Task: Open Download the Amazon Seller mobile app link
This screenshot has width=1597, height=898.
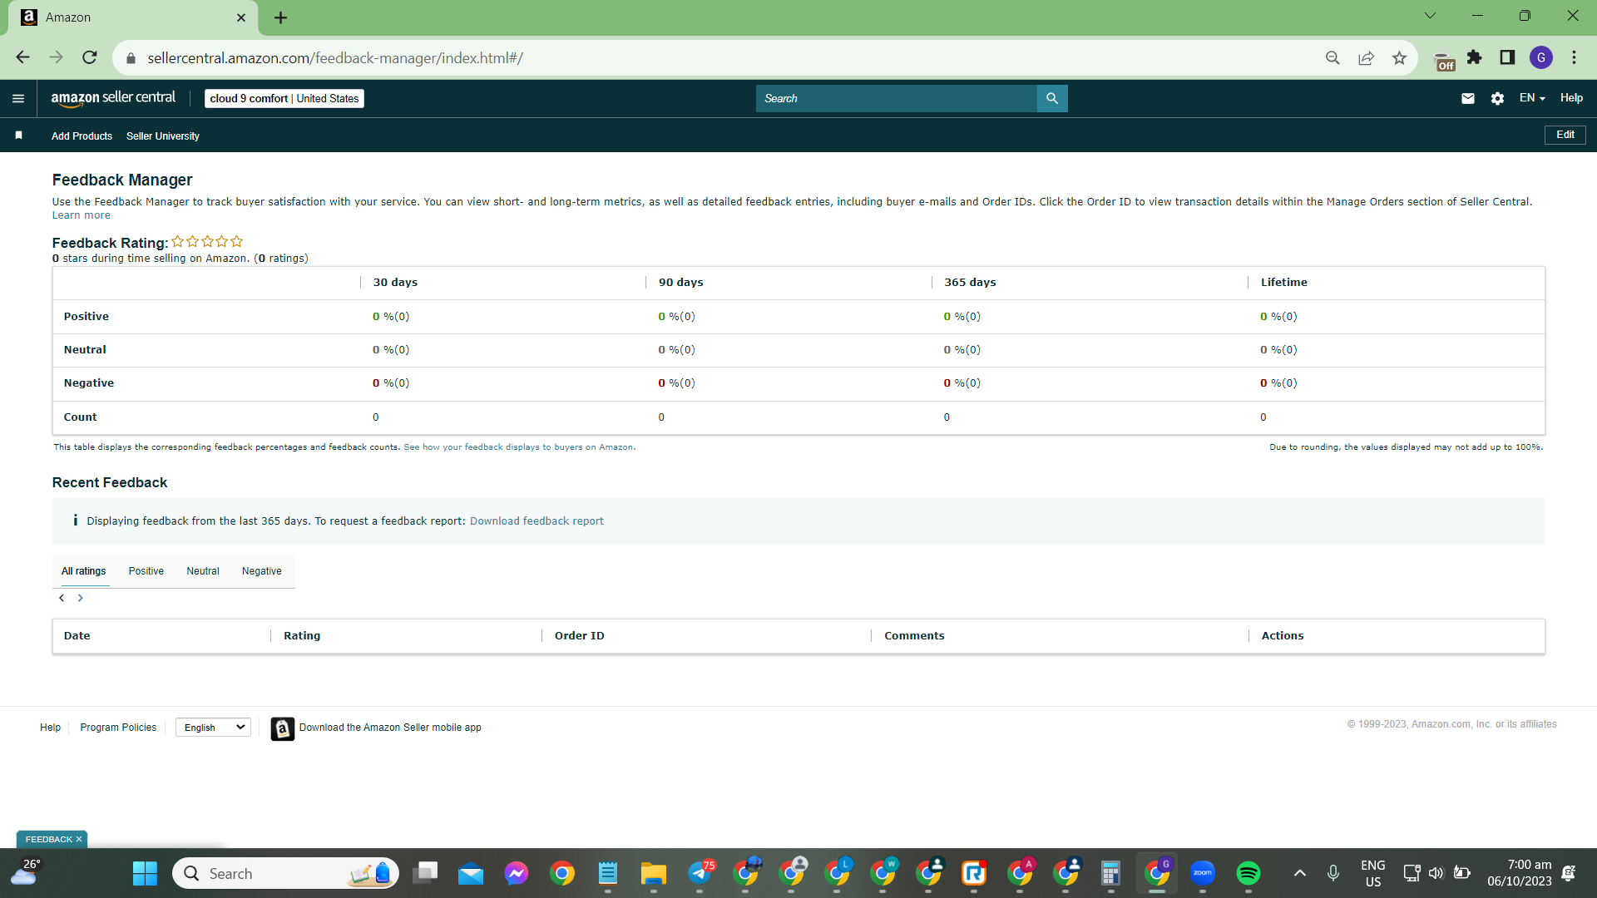Action: [x=390, y=728]
